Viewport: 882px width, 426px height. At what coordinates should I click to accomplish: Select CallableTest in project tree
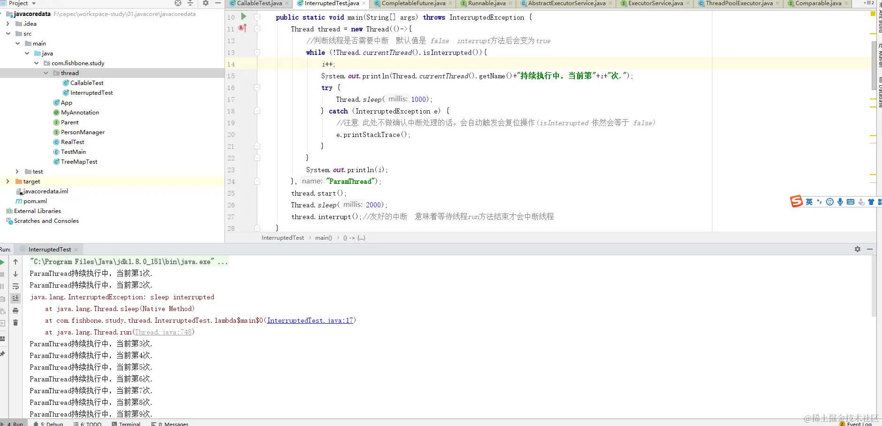pos(87,83)
